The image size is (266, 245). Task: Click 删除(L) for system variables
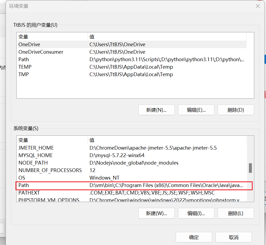[236, 213]
